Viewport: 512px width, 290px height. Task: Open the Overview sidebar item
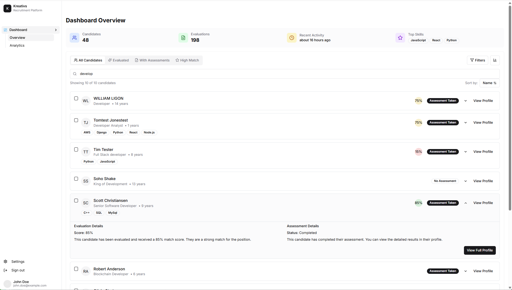pos(31,38)
